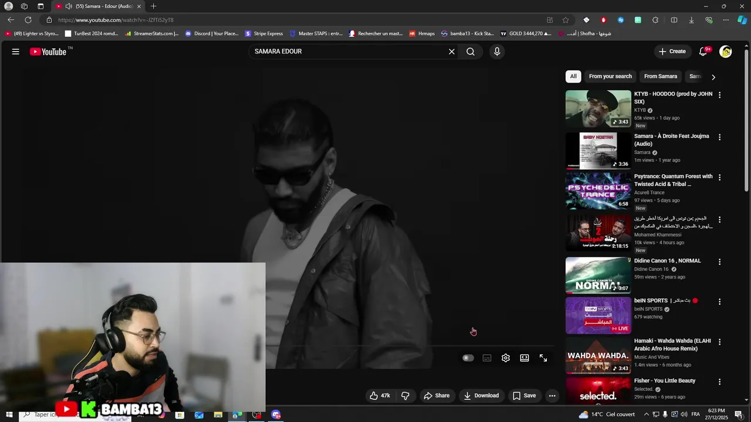Screen dimensions: 751x422
Task: Open options for Samara - À Droite video
Action: click(x=720, y=137)
